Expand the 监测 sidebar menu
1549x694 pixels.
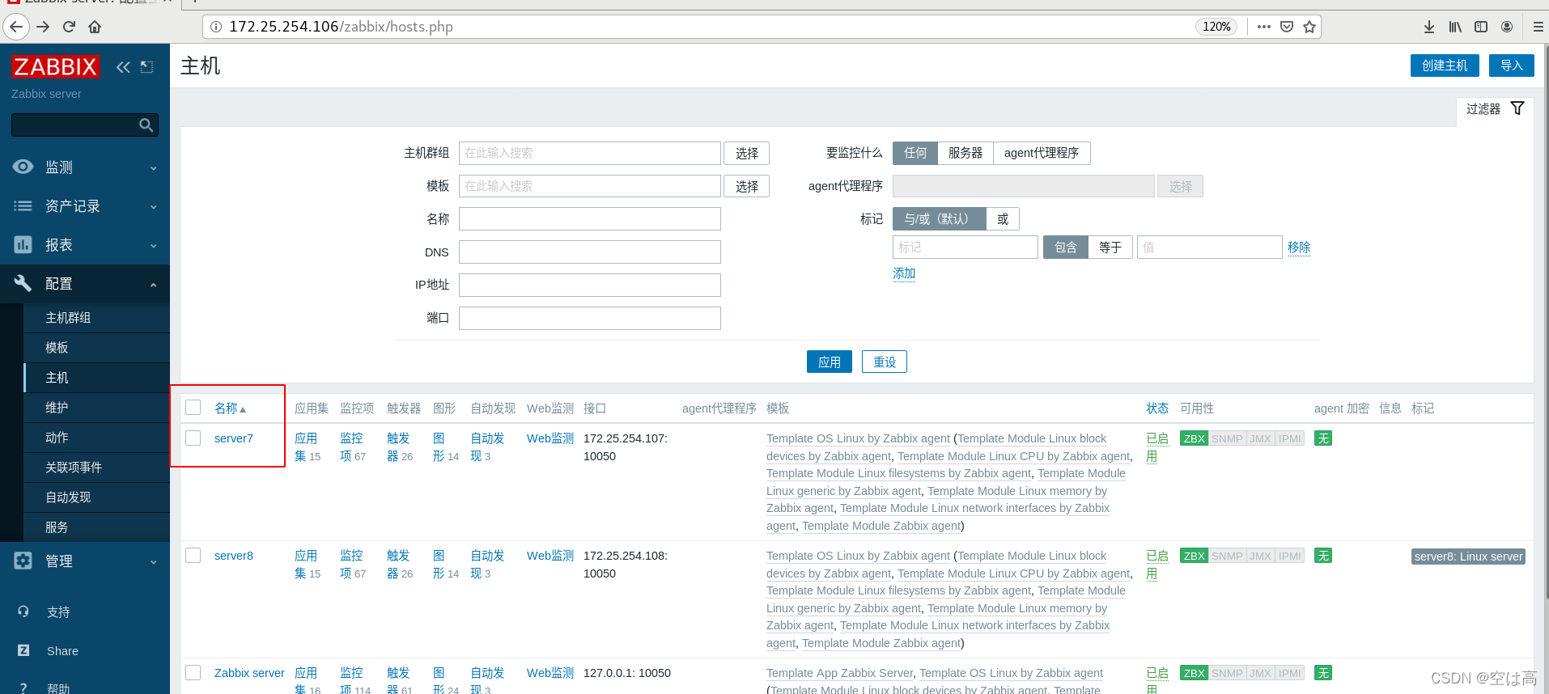click(85, 167)
